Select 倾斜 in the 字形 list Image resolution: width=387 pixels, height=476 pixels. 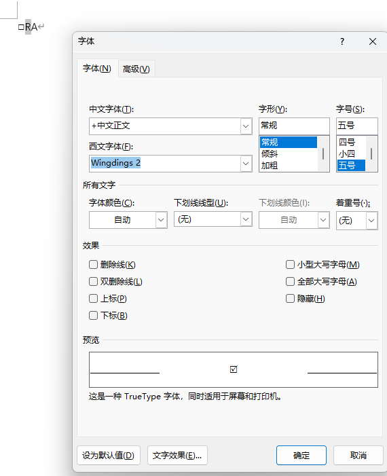289,153
